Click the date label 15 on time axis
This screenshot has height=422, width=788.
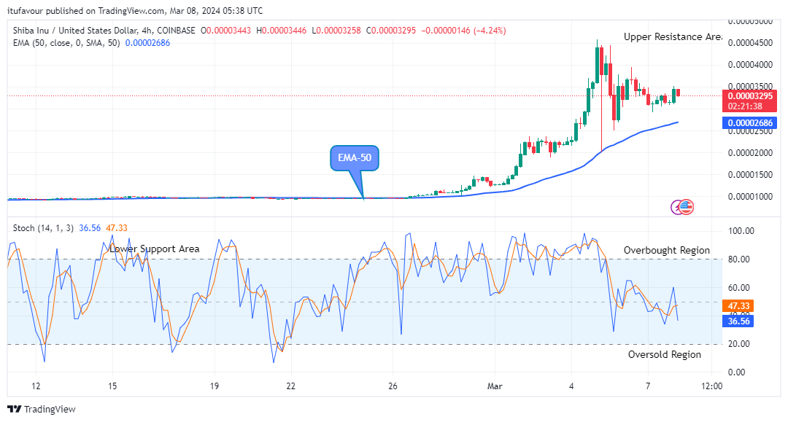point(112,386)
